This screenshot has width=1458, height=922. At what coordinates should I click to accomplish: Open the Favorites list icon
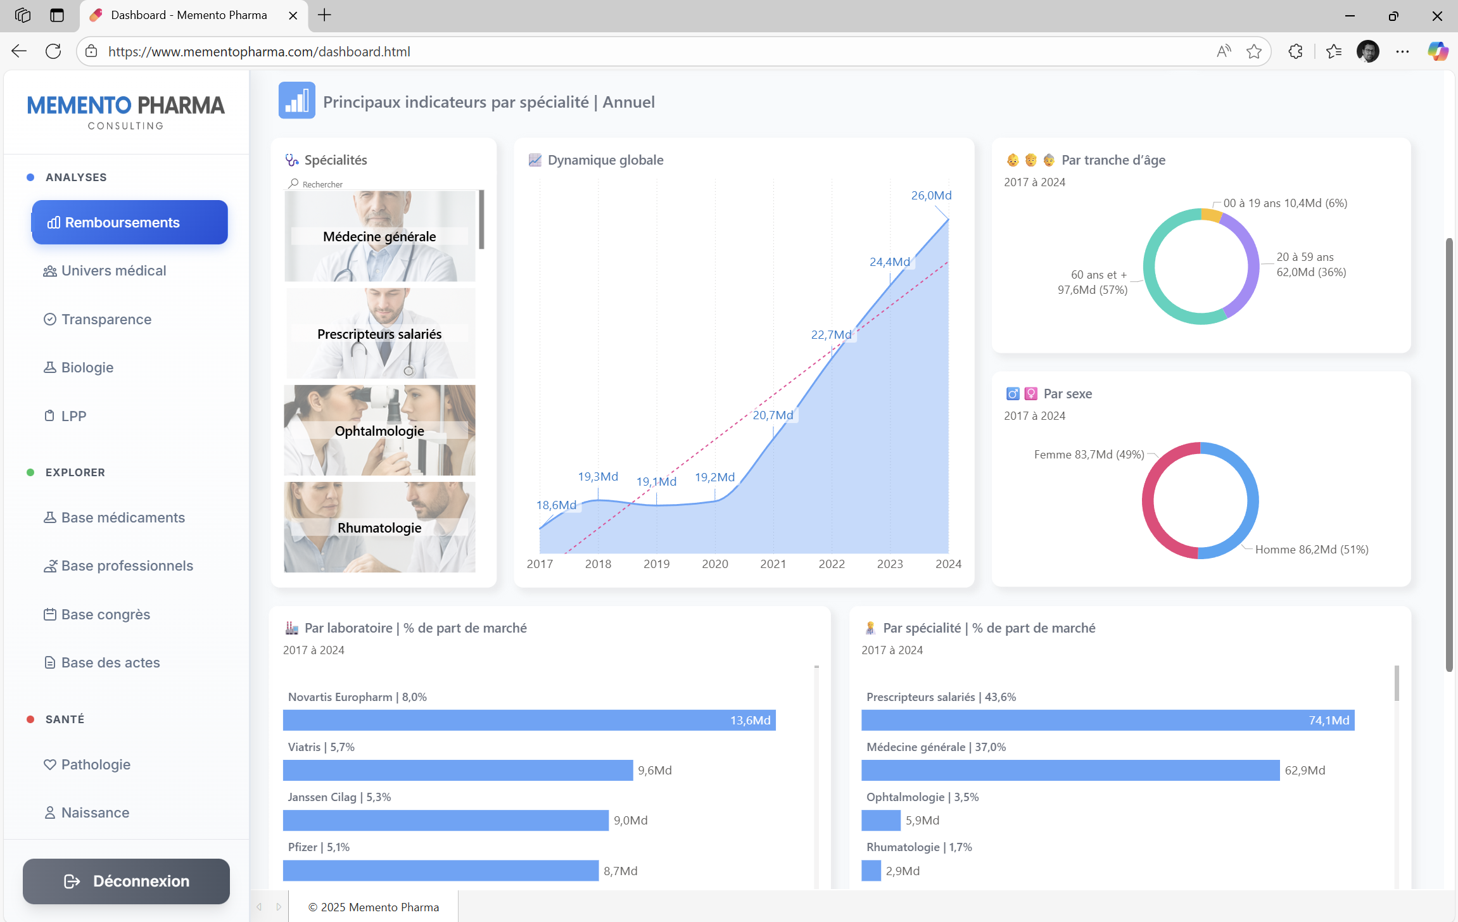point(1333,51)
